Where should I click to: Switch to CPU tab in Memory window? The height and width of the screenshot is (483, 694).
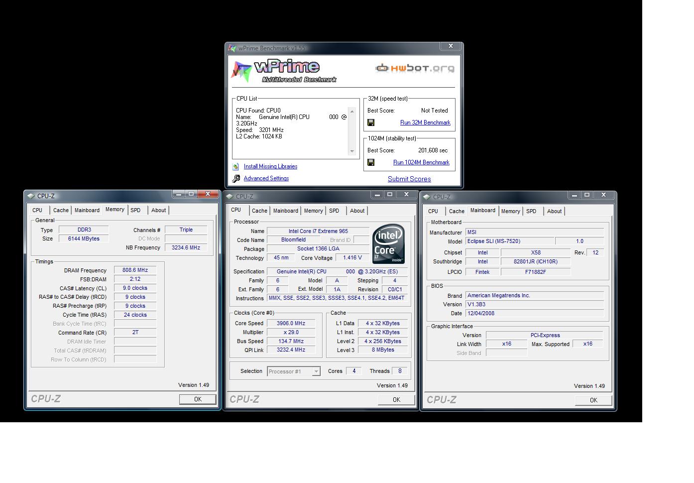pyautogui.click(x=37, y=210)
